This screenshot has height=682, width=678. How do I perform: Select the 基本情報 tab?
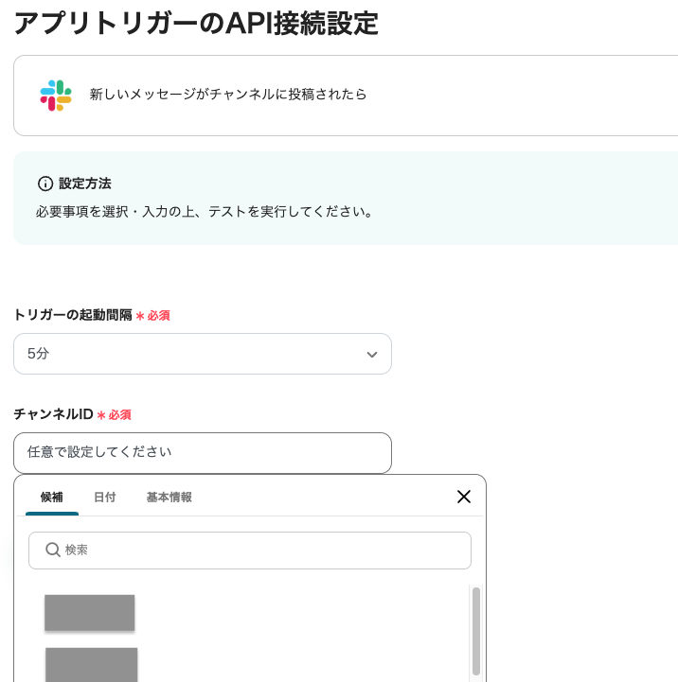pyautogui.click(x=169, y=497)
